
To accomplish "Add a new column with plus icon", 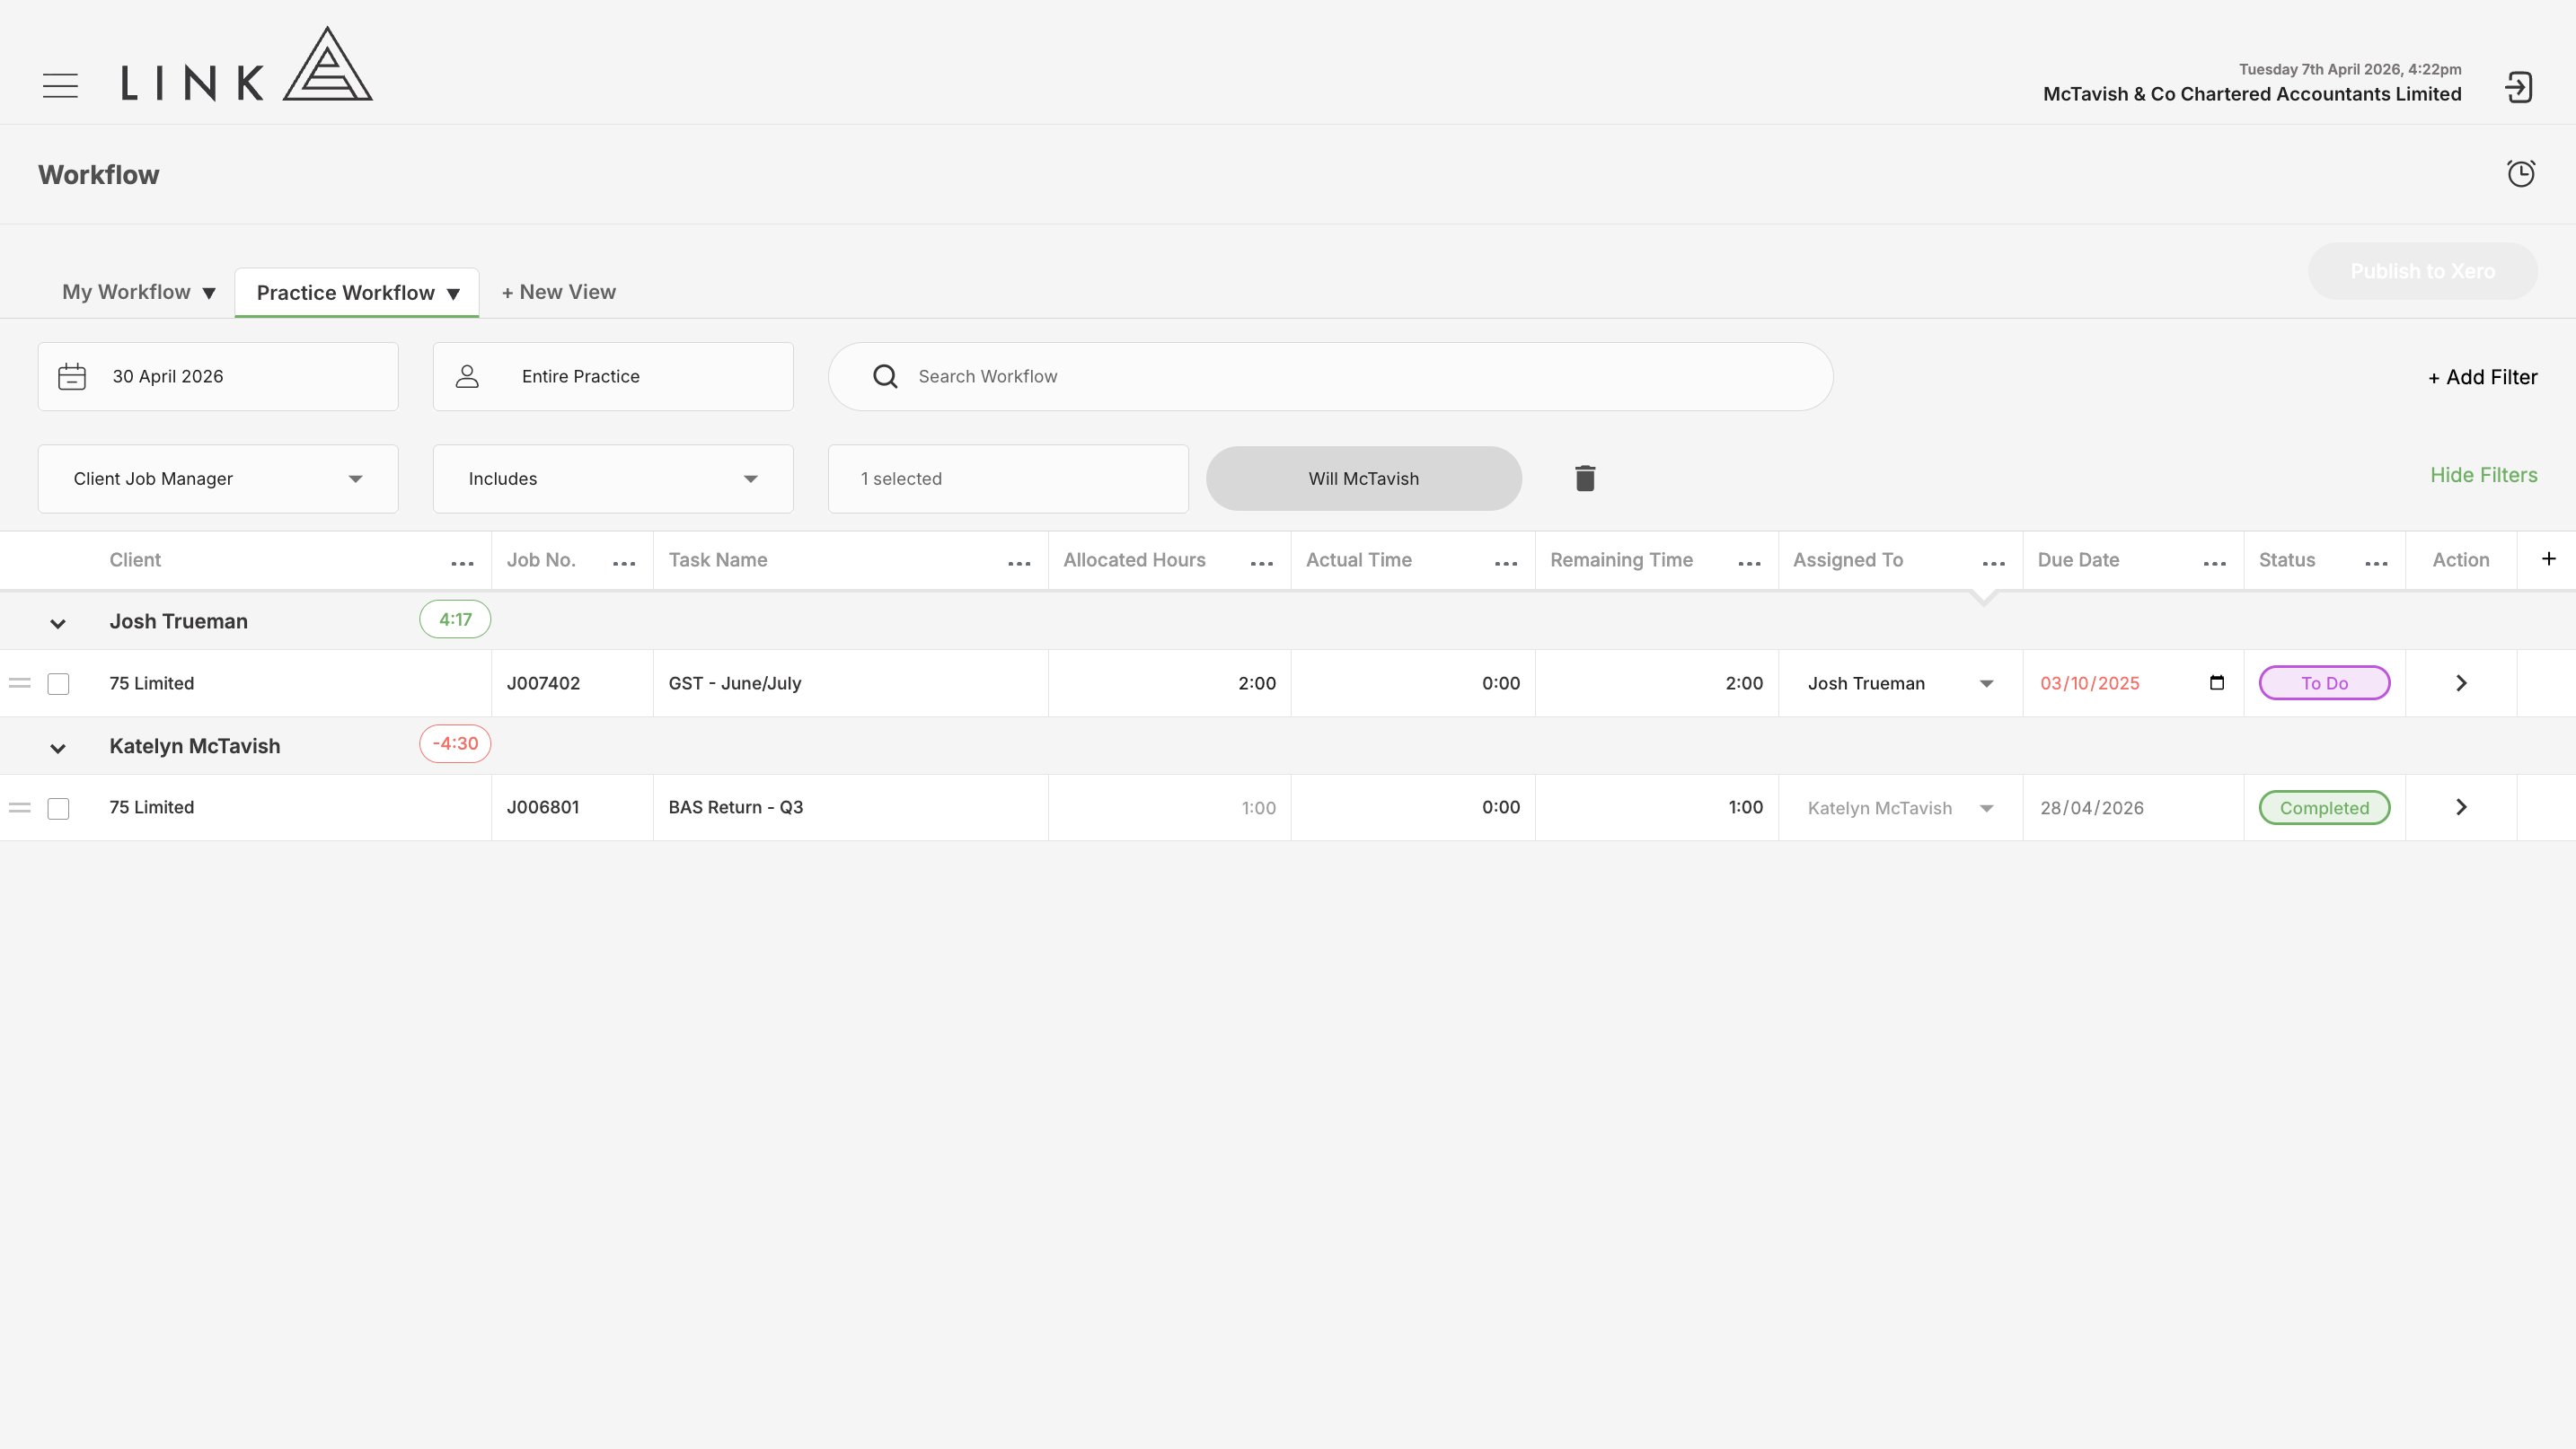I will pyautogui.click(x=2548, y=559).
